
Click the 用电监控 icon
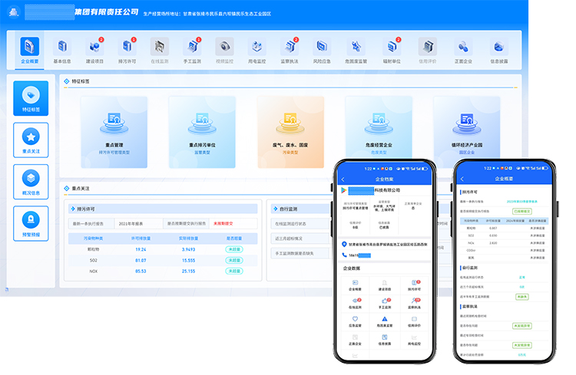tap(257, 48)
